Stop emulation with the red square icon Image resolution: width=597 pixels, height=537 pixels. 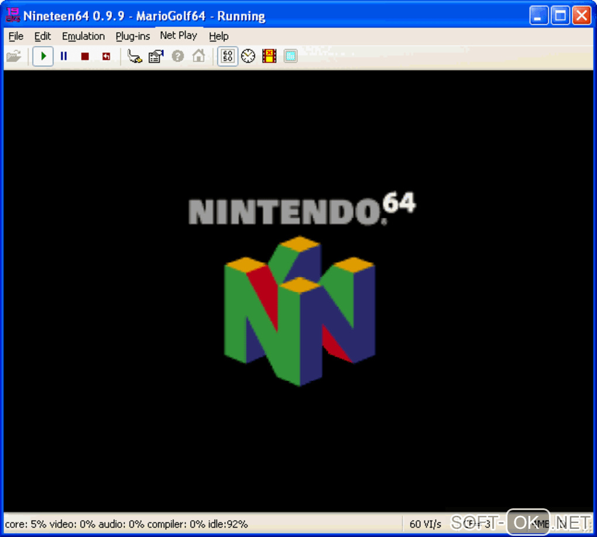coord(85,56)
